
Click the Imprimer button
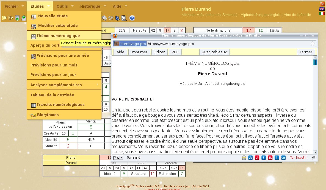tap(139, 52)
